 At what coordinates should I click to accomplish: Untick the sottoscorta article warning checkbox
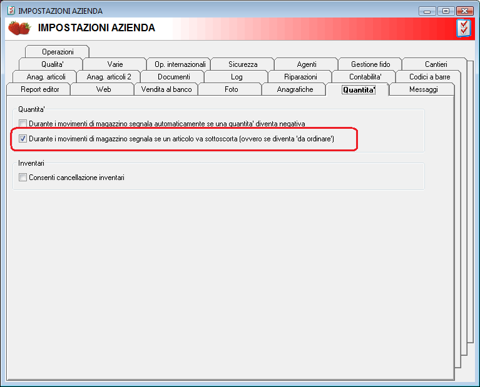tap(23, 139)
